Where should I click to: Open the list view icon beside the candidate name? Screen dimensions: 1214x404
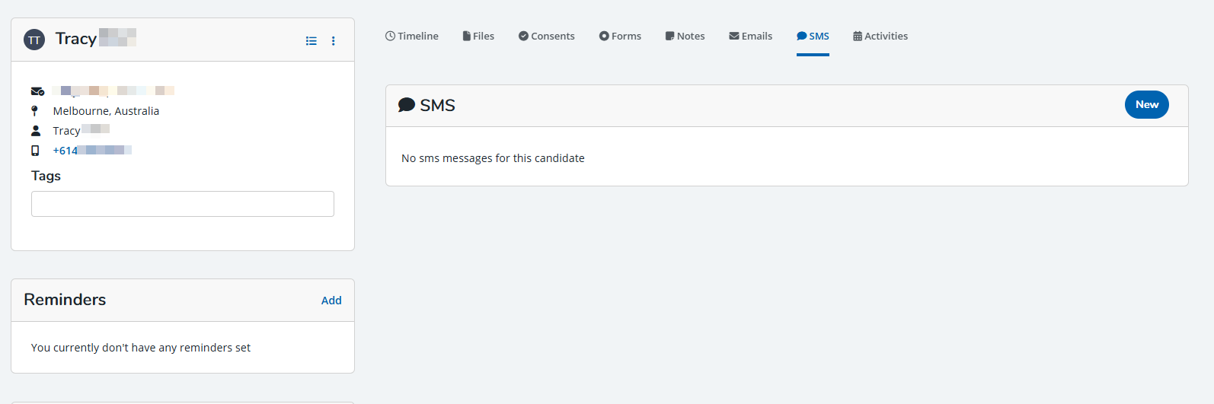(x=311, y=41)
